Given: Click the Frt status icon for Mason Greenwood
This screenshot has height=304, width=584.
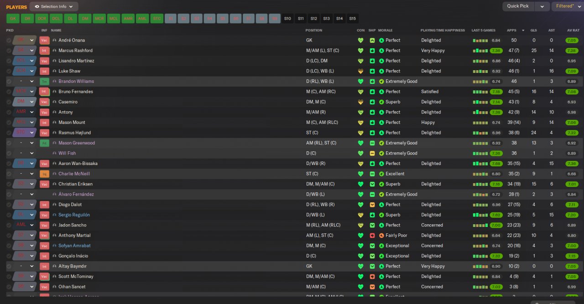Looking at the screenshot, I should (x=44, y=143).
